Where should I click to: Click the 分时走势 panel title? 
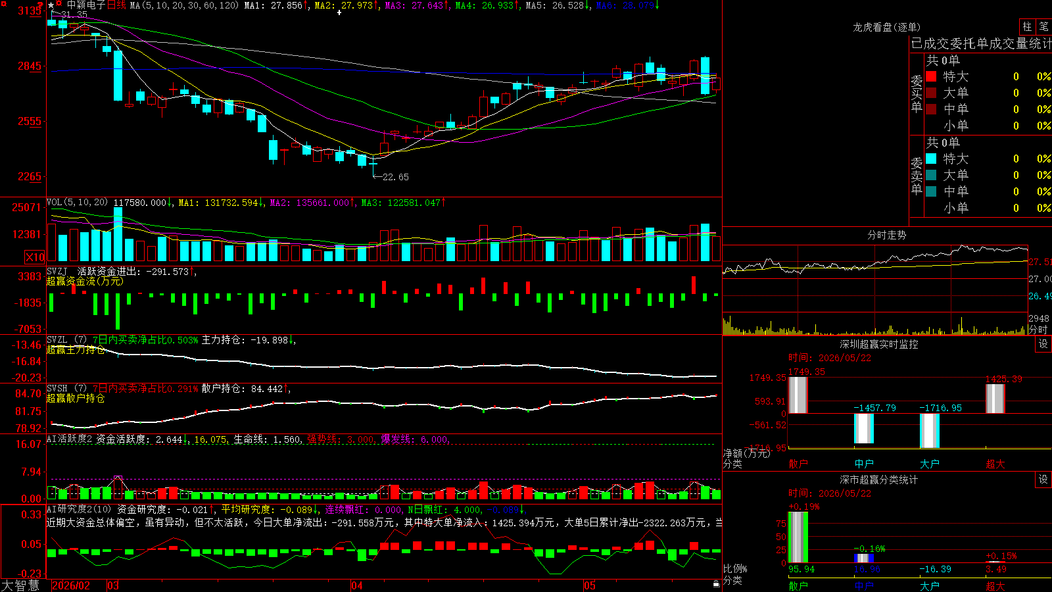click(x=886, y=235)
